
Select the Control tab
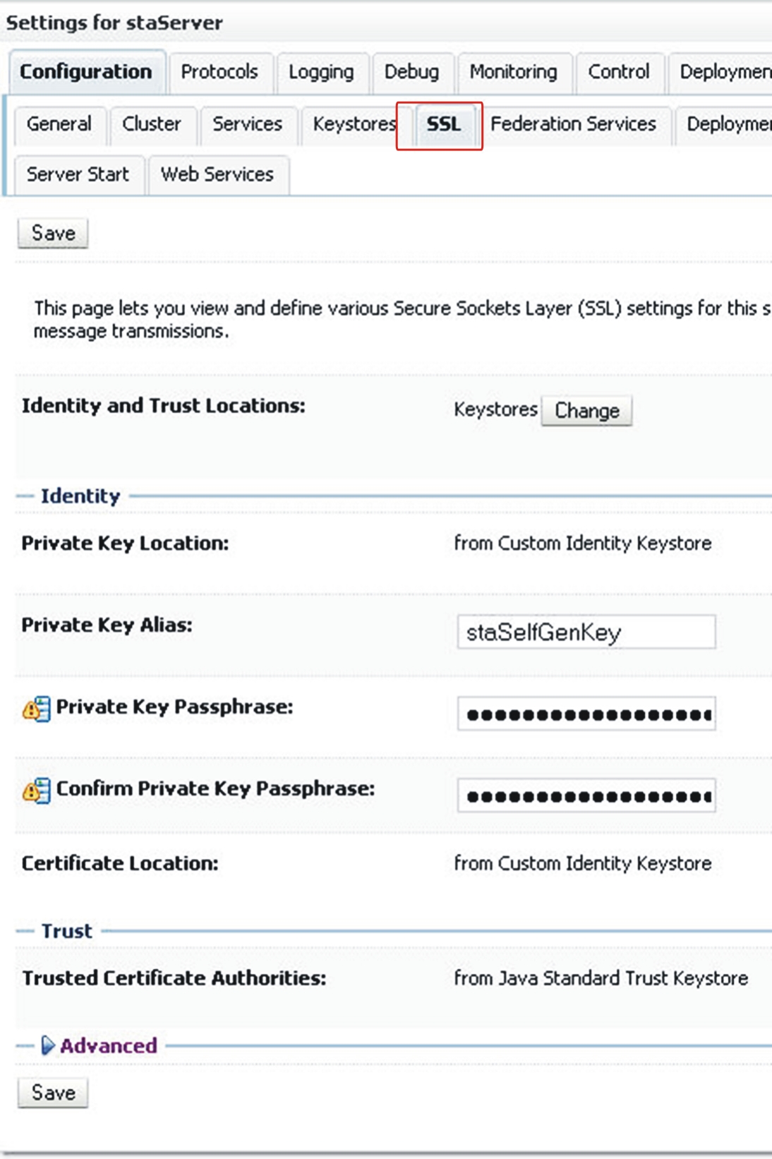pos(619,72)
